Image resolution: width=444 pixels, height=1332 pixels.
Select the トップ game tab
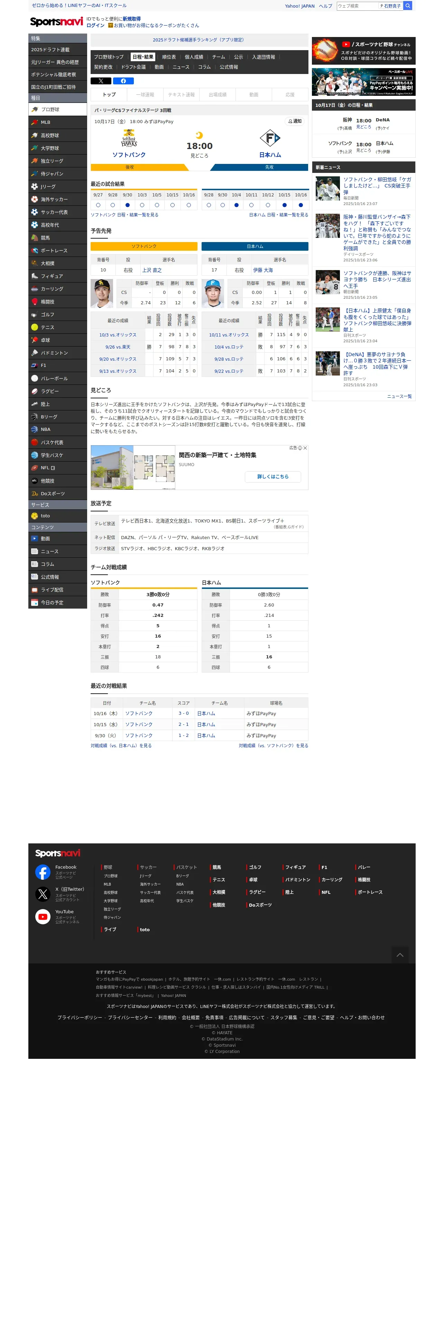click(109, 95)
